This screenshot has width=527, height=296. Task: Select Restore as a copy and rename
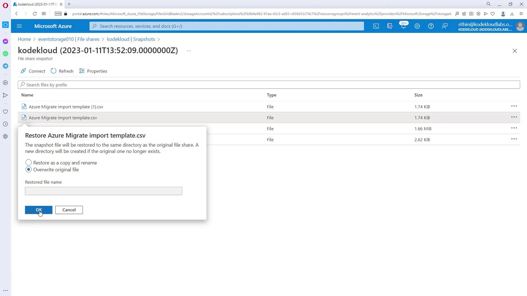coord(29,163)
